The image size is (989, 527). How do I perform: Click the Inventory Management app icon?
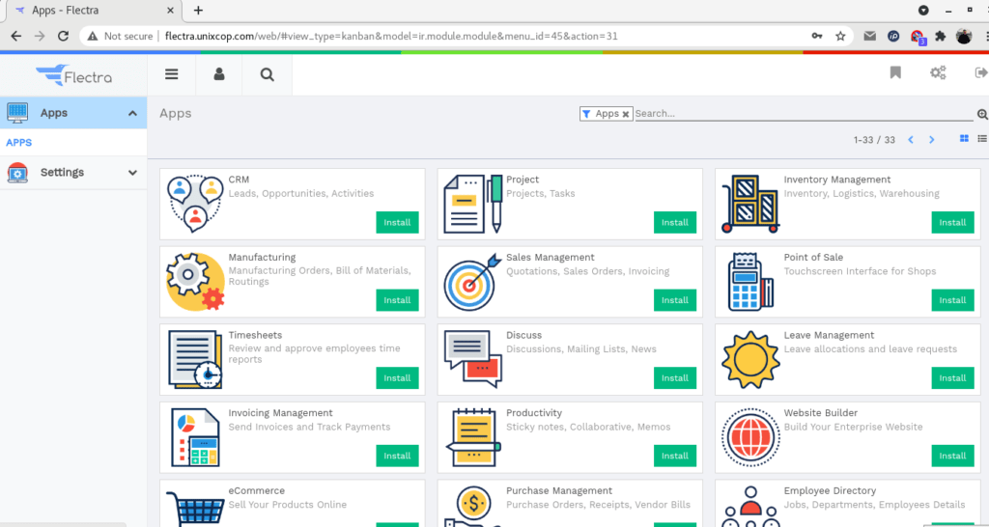click(750, 204)
